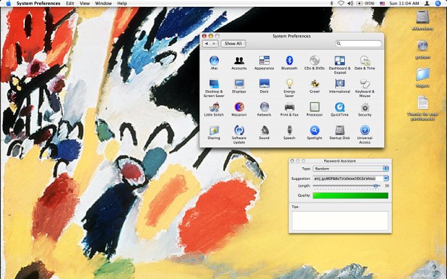Open Software Update preferences
The height and width of the screenshot is (279, 447).
(x=239, y=134)
